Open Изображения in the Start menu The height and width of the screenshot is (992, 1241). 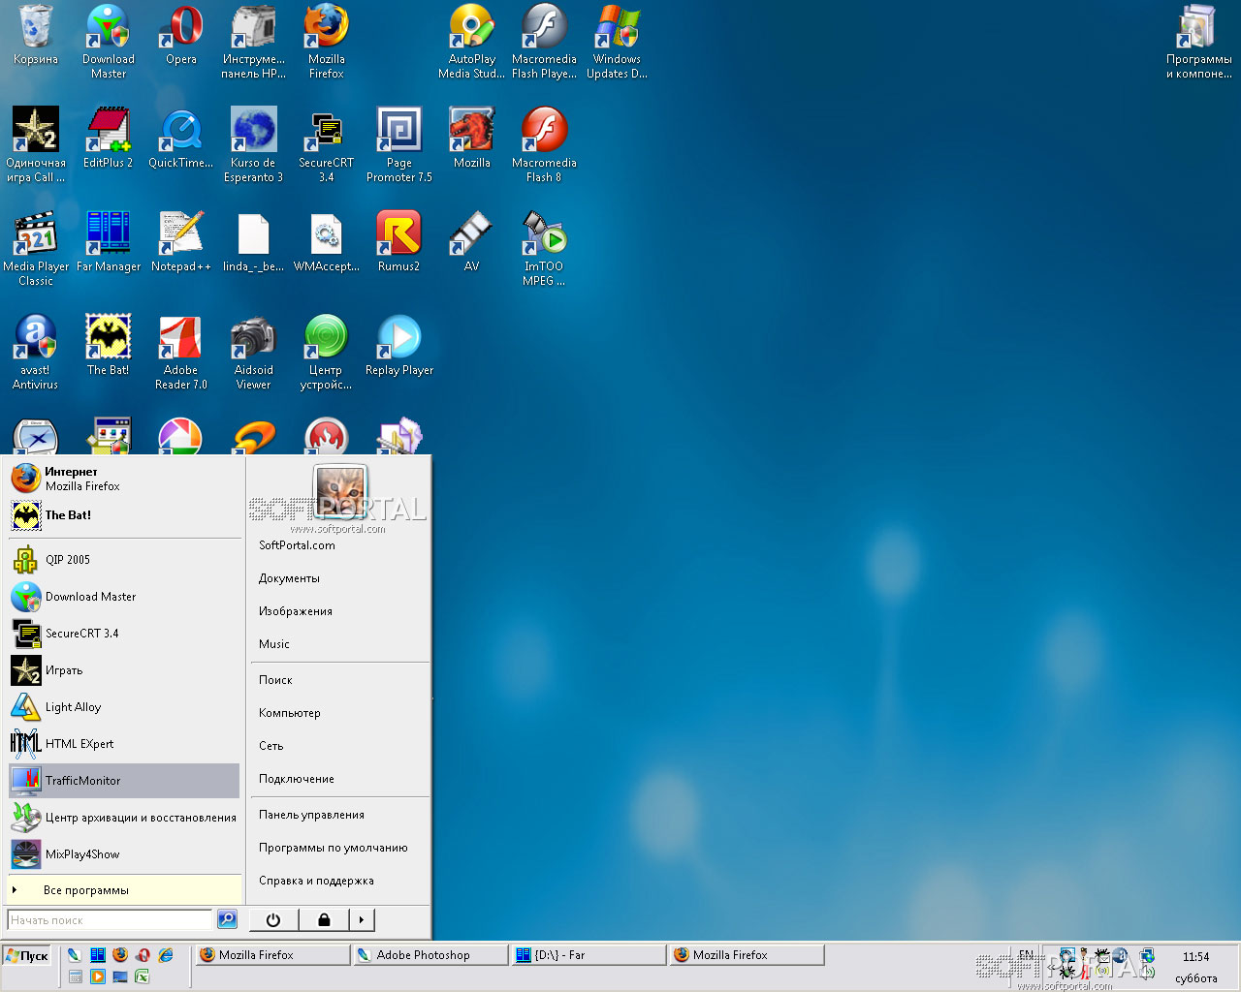click(x=339, y=611)
